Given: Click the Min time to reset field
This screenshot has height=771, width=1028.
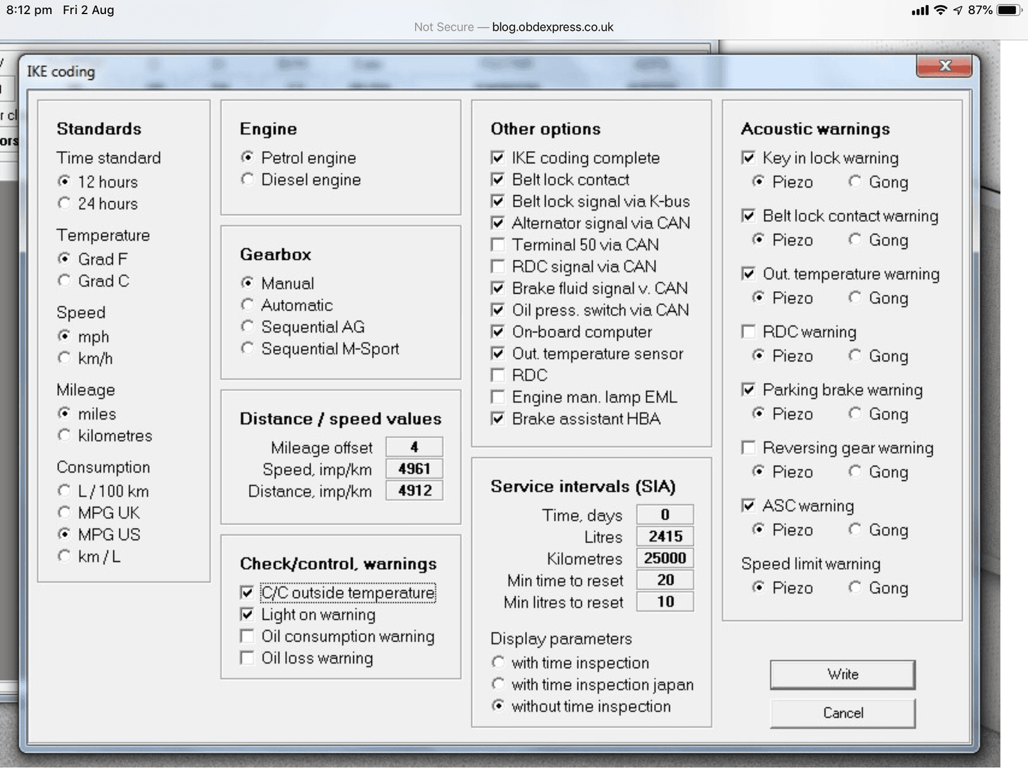Looking at the screenshot, I should 665,580.
